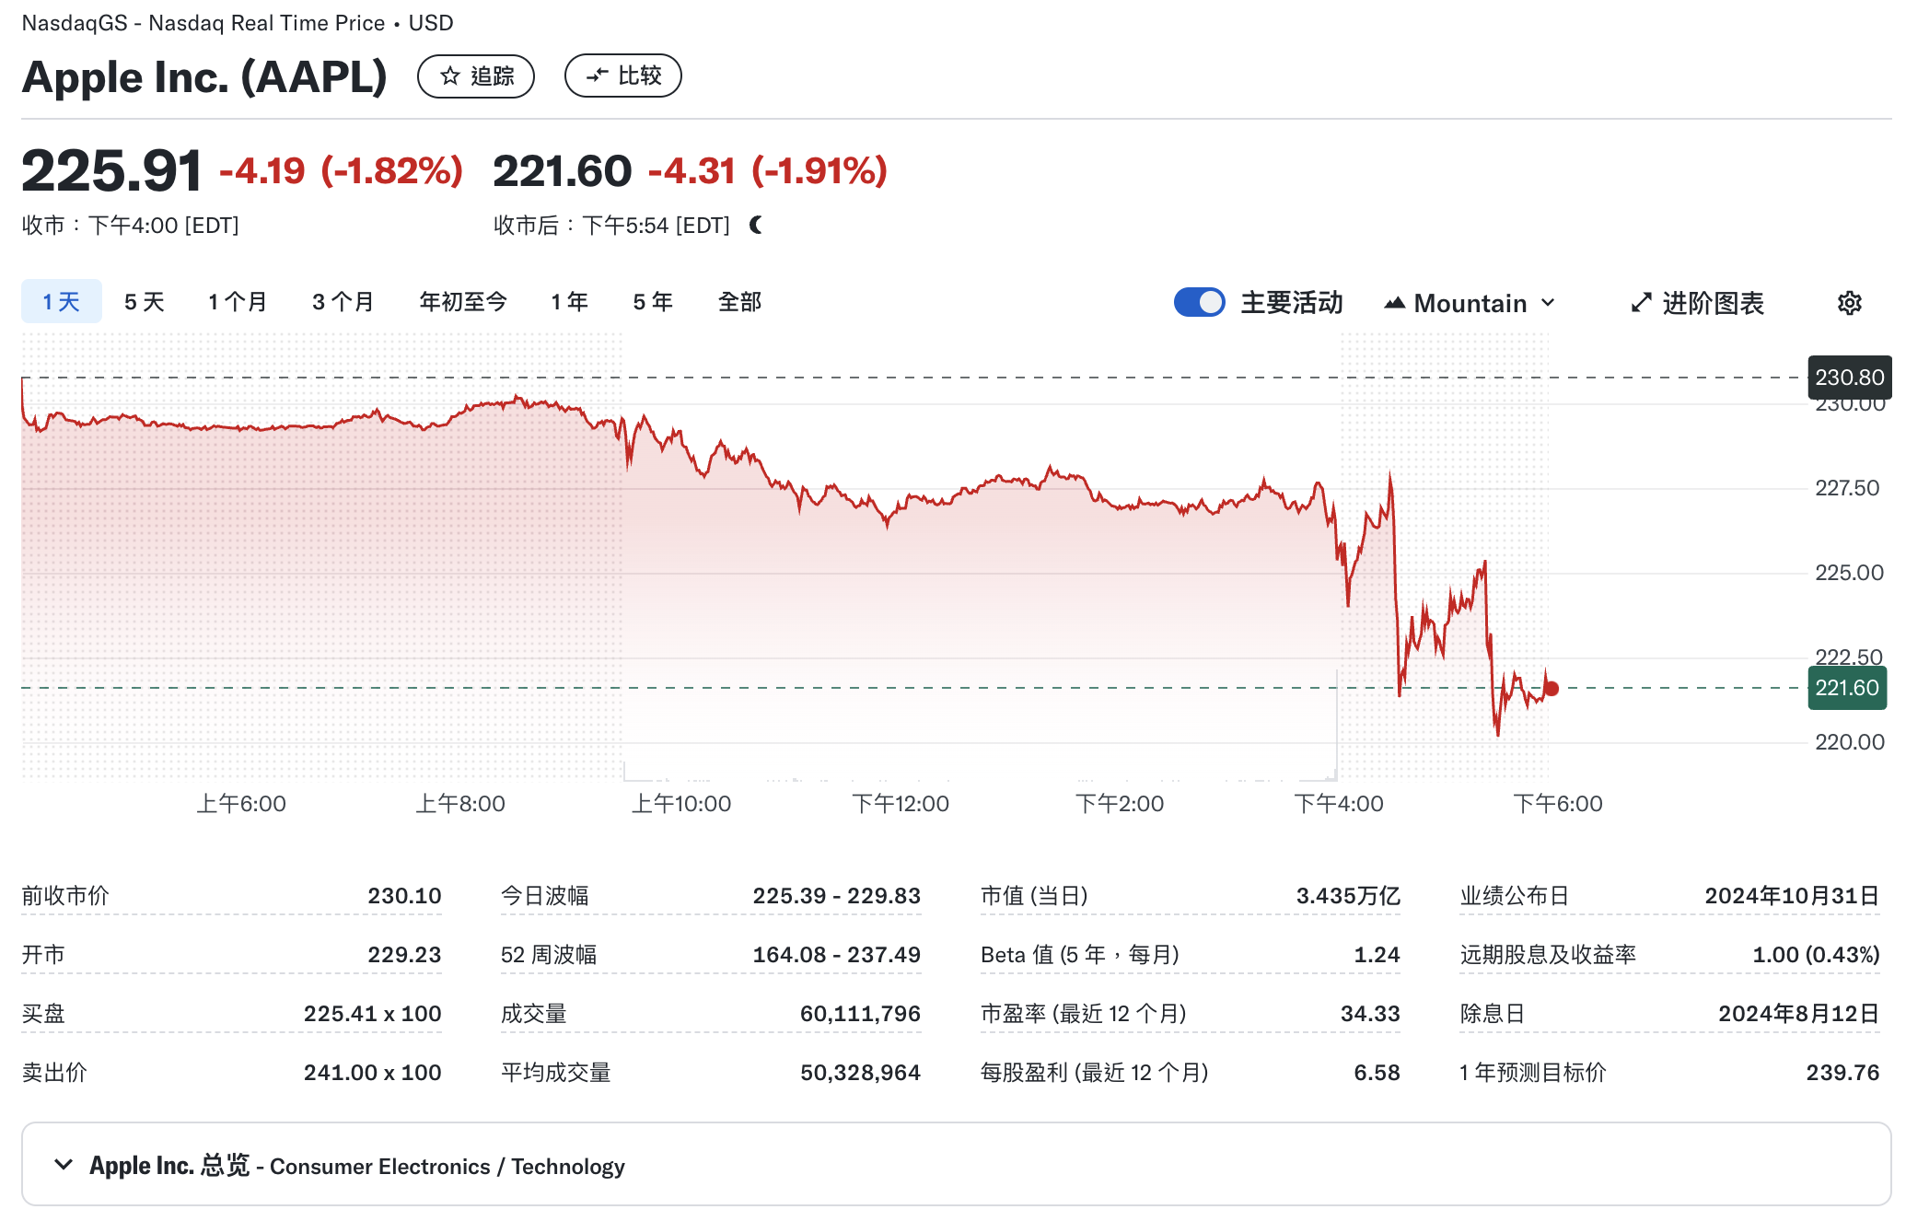Open the Mountain chart type dropdown
This screenshot has height=1221, width=1906.
pyautogui.click(x=1470, y=303)
